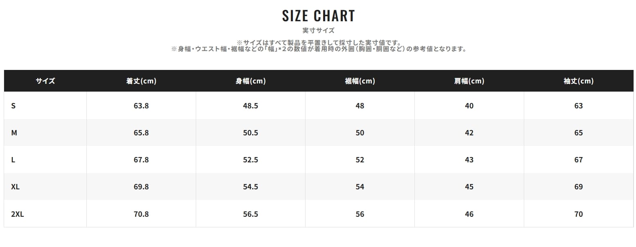Viewport: 636px width, 247px height.
Task: Click the 身幅(cm) column header
Action: click(x=251, y=81)
